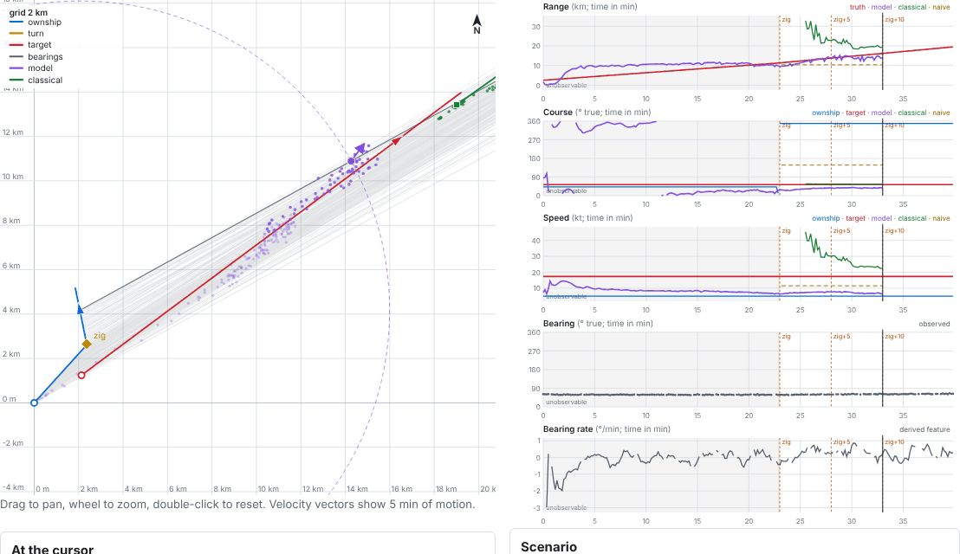Click the red target legend swatch
This screenshot has height=554, width=960.
coord(16,45)
